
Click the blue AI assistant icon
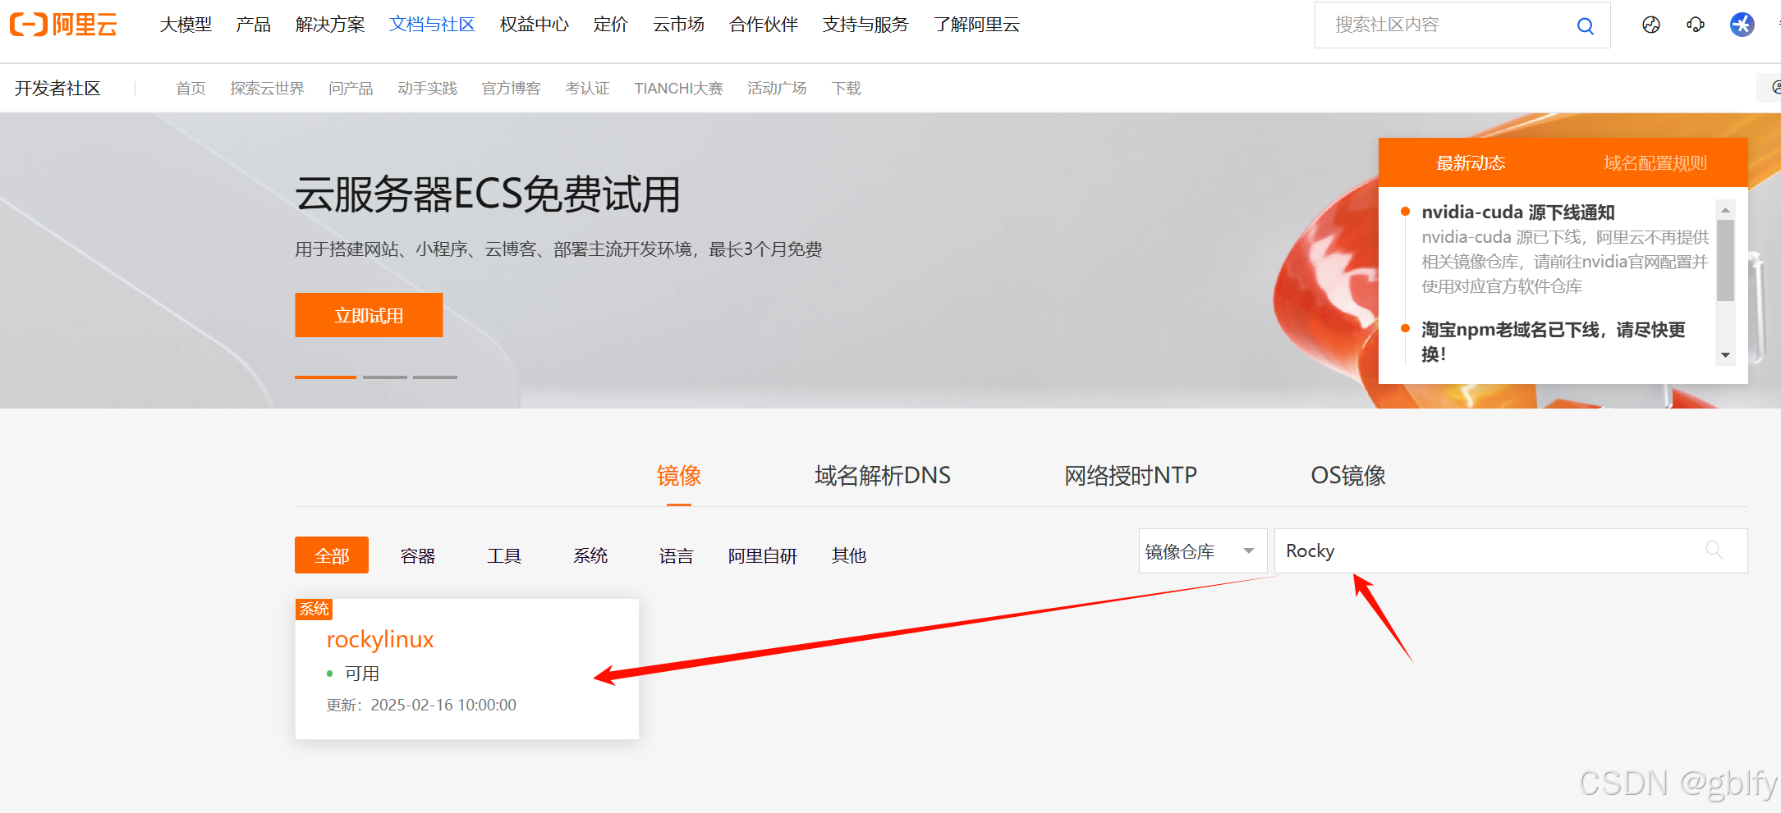(1742, 25)
